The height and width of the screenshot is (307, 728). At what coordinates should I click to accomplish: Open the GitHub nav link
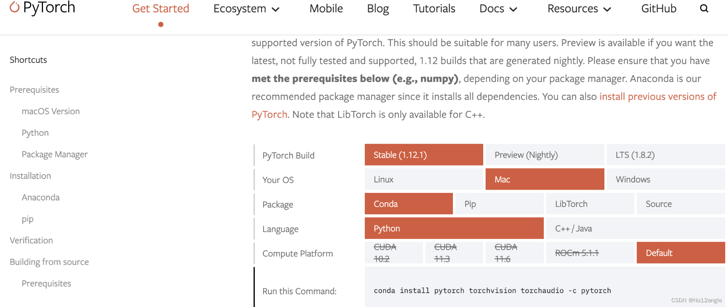click(659, 8)
